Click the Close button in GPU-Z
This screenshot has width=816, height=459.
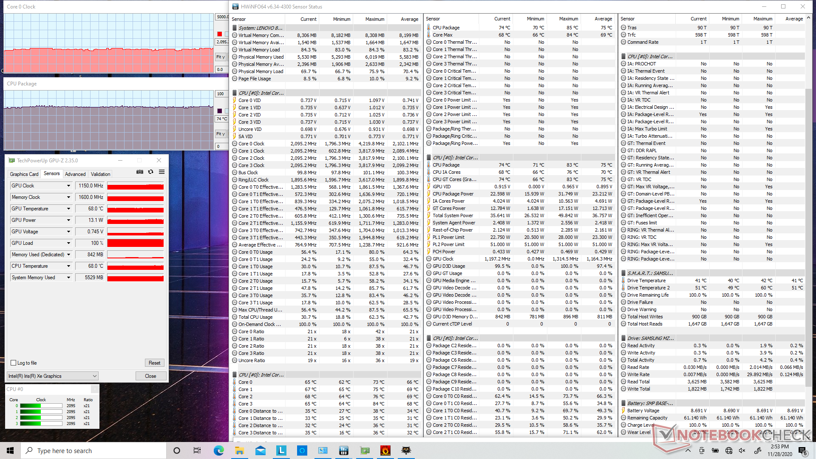point(150,376)
